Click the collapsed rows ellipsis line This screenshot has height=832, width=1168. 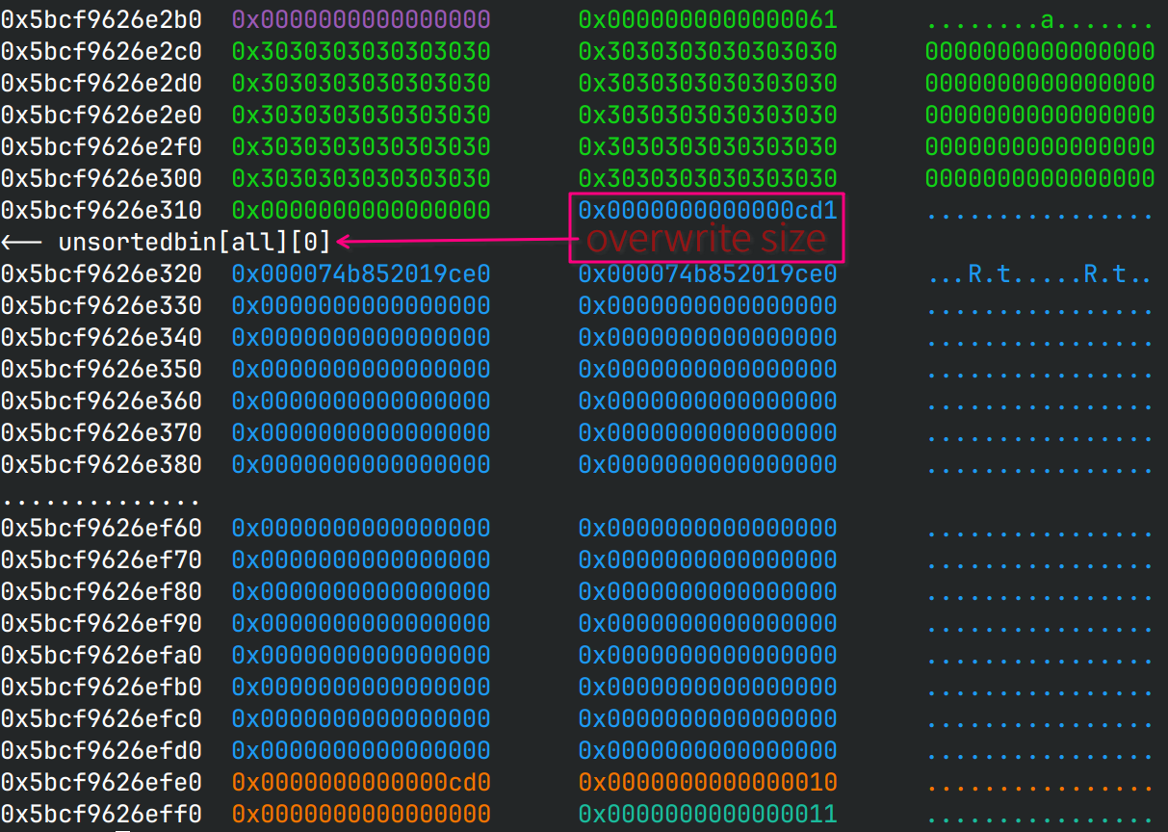pos(101,500)
